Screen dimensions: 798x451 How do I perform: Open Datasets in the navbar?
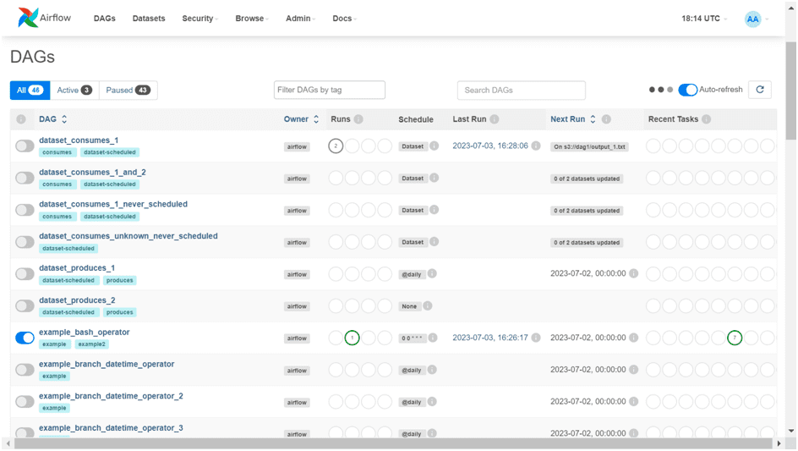149,19
